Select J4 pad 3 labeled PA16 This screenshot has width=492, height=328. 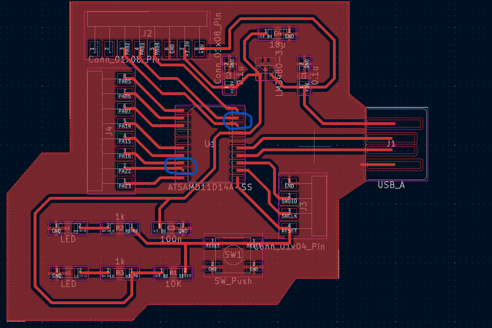tap(125, 153)
